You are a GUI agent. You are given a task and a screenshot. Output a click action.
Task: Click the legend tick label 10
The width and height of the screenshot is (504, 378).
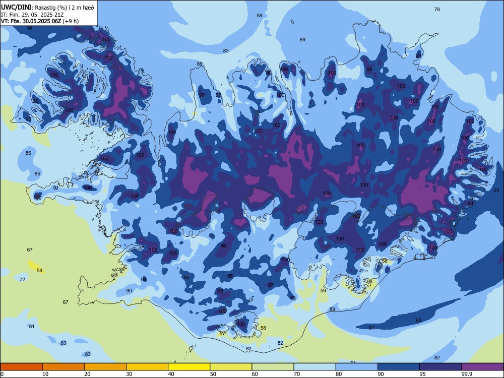[x=45, y=374]
